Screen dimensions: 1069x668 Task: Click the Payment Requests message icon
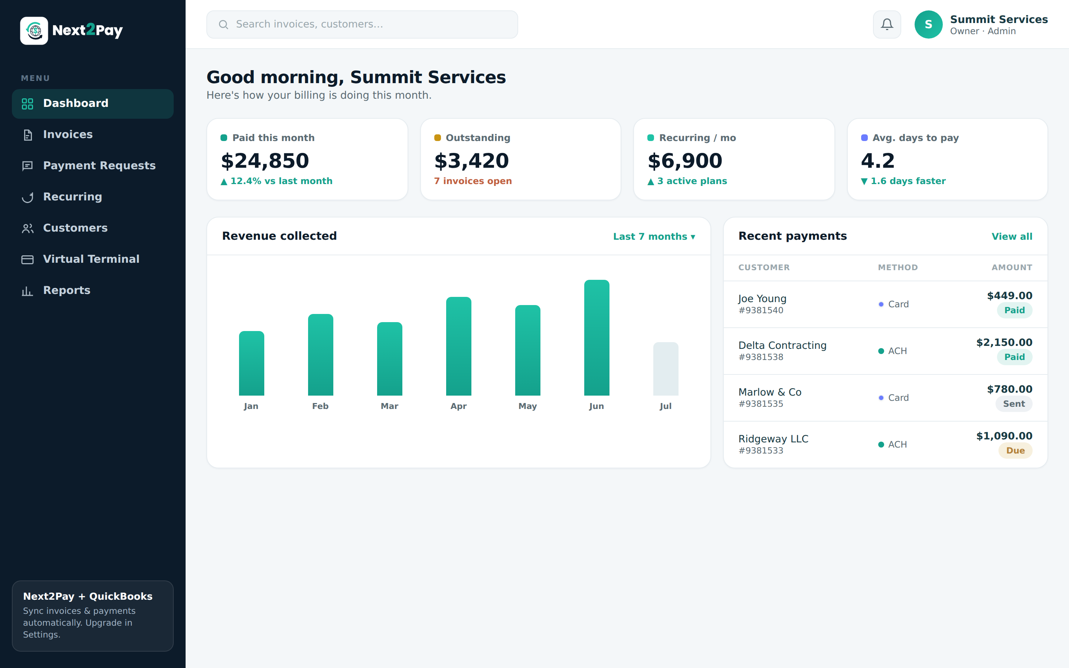coord(27,166)
